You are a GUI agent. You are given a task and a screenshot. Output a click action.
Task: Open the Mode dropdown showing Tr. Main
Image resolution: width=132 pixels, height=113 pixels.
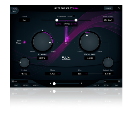(x=53, y=74)
